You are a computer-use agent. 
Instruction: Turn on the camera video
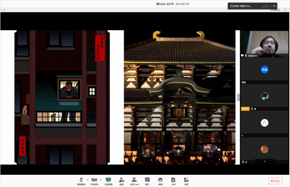pos(94,180)
